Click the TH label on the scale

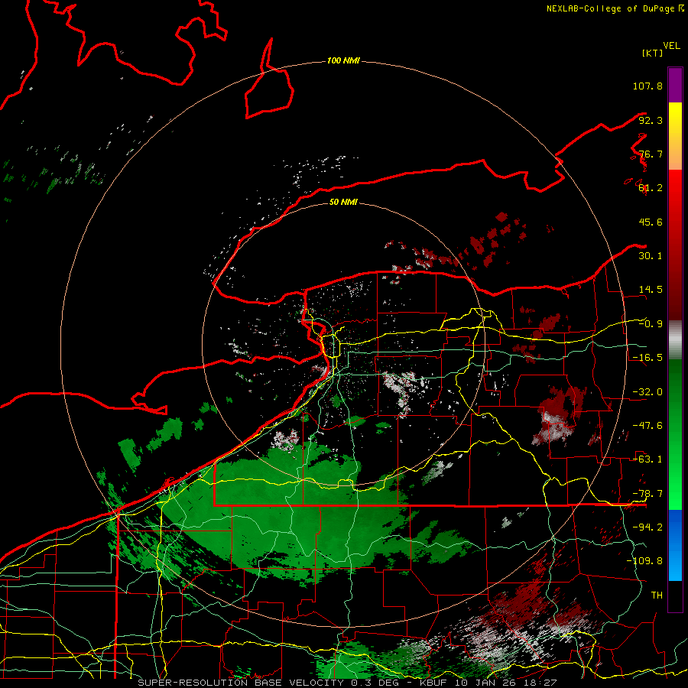click(657, 596)
